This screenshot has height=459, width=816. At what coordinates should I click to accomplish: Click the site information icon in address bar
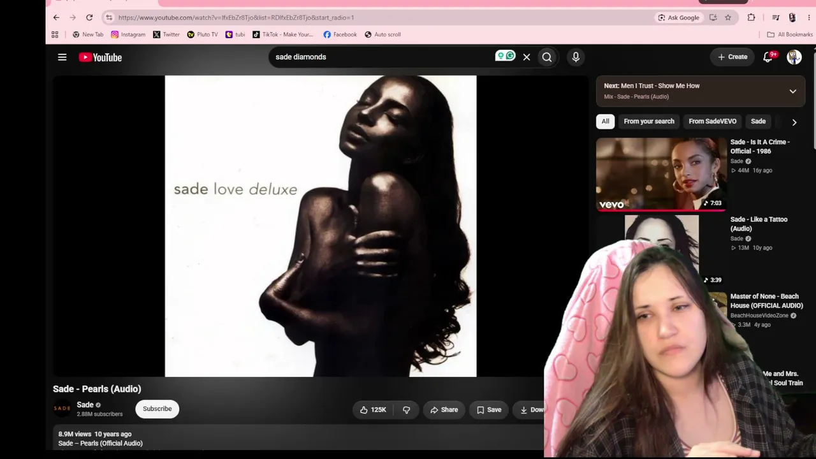109,18
